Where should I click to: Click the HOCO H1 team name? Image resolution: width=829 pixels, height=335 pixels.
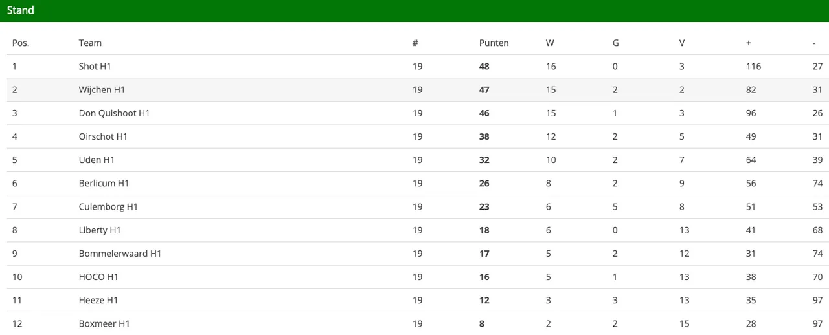tap(98, 277)
